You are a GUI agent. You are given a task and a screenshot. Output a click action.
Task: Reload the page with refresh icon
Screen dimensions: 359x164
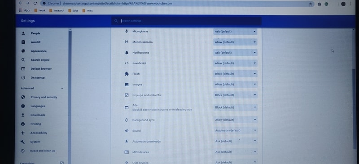[x=35, y=3]
